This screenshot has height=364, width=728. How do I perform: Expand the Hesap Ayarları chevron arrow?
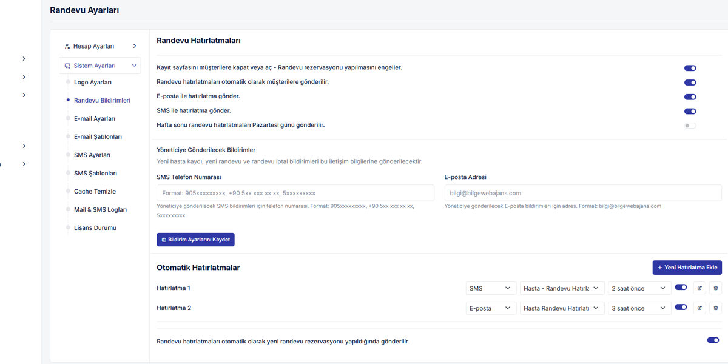click(134, 46)
